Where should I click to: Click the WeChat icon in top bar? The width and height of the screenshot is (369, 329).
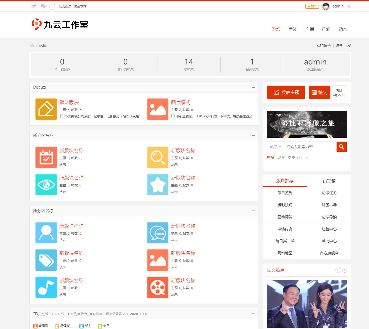point(43,6)
